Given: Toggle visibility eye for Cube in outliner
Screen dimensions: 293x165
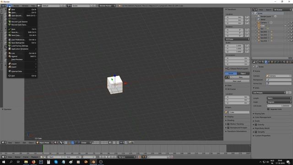Looking at the screenshot, I should point(286,26).
